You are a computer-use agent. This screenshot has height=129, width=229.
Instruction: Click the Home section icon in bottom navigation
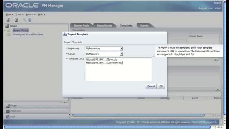click(x=8, y=106)
